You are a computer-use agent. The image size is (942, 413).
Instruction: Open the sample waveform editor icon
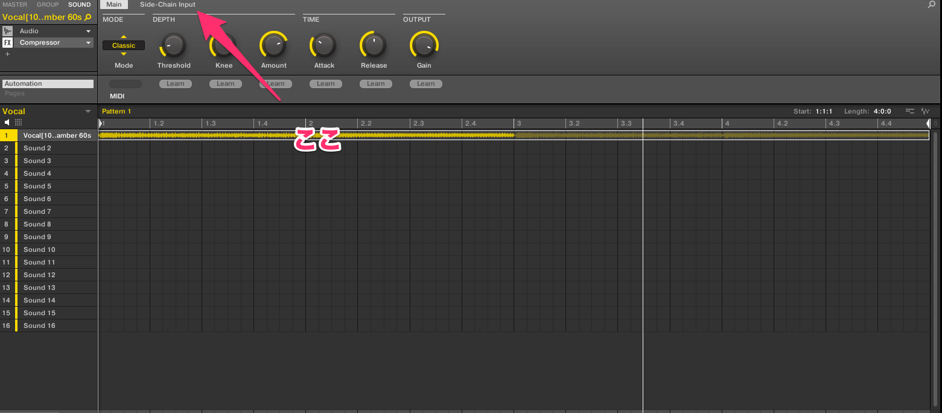click(x=926, y=112)
